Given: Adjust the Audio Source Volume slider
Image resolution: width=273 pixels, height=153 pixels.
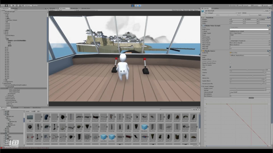Looking at the screenshot, I should click(247, 72).
